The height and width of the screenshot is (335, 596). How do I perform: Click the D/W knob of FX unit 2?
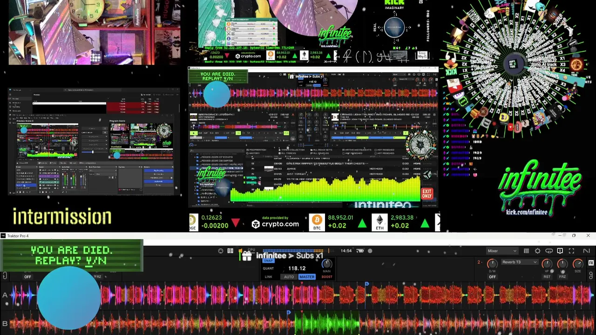point(492,264)
